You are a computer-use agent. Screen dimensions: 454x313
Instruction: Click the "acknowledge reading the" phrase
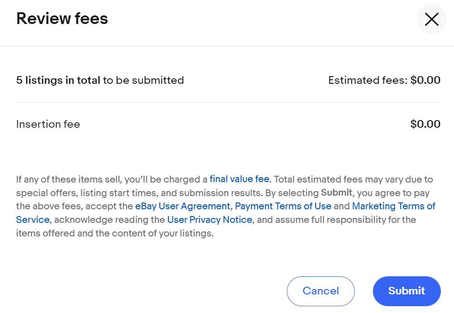[109, 220]
